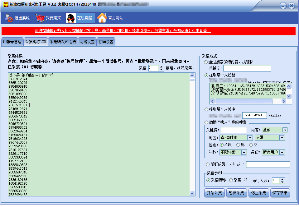The image size is (299, 207).
Task: Increase 每行人数 spinner value
Action: pos(282,179)
